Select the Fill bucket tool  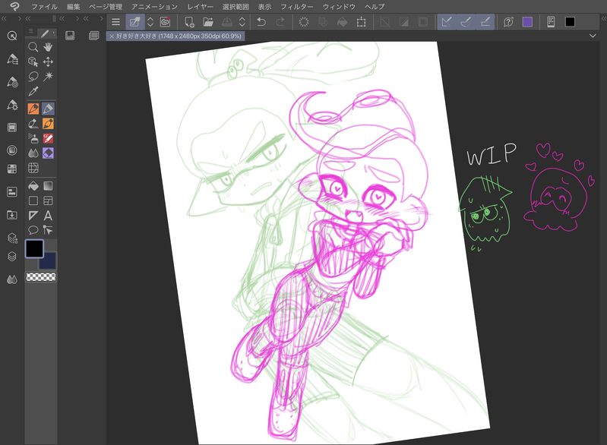33,186
